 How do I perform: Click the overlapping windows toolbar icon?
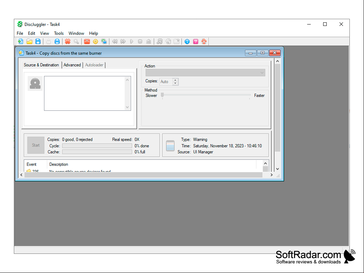[x=104, y=42]
